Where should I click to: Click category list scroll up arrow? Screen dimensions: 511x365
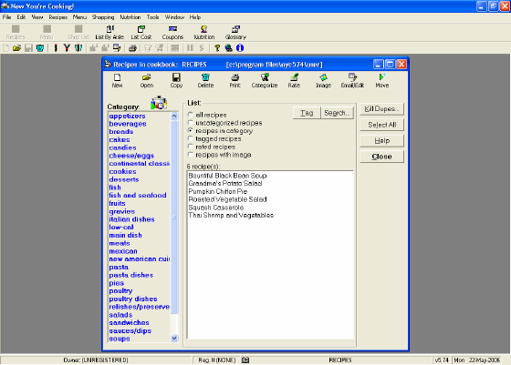[174, 116]
